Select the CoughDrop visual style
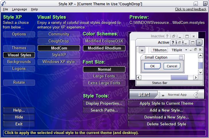This screenshot has height=138, width=209. pos(59,41)
